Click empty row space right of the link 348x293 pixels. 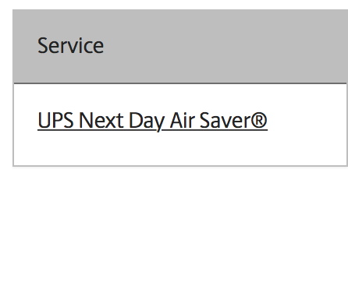click(x=307, y=121)
